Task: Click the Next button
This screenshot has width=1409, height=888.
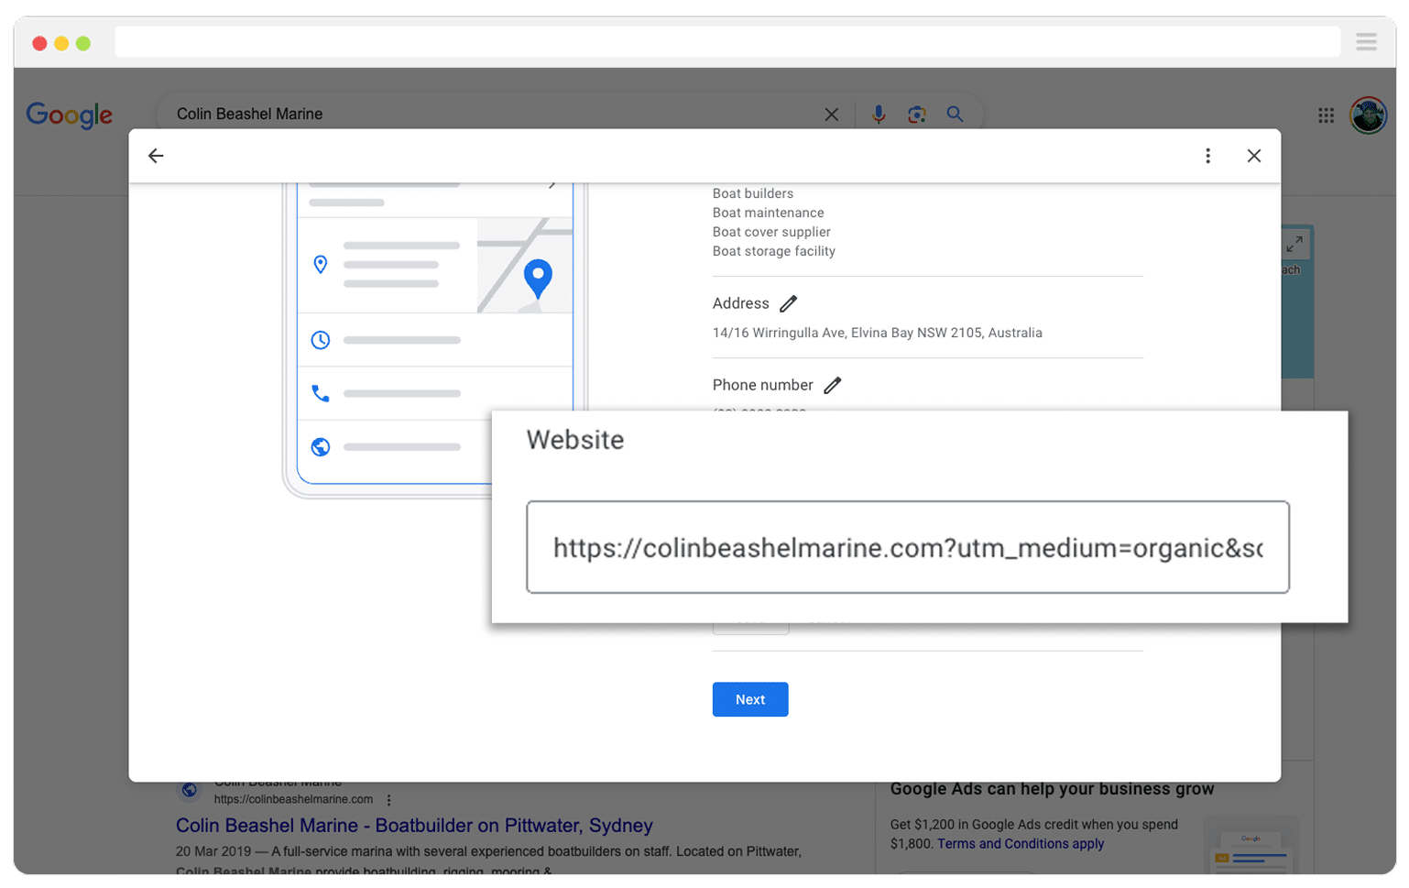Action: point(750,699)
